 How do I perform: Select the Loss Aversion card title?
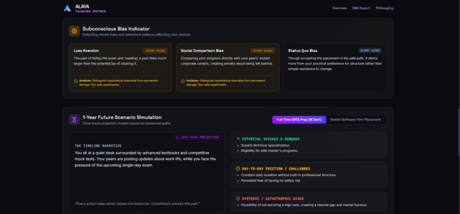[x=86, y=51]
